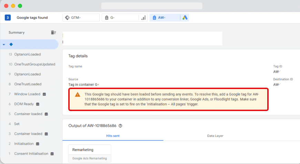This screenshot has height=164, width=300.
Task: Click the Destination ID value AW-
Action: 277,85
